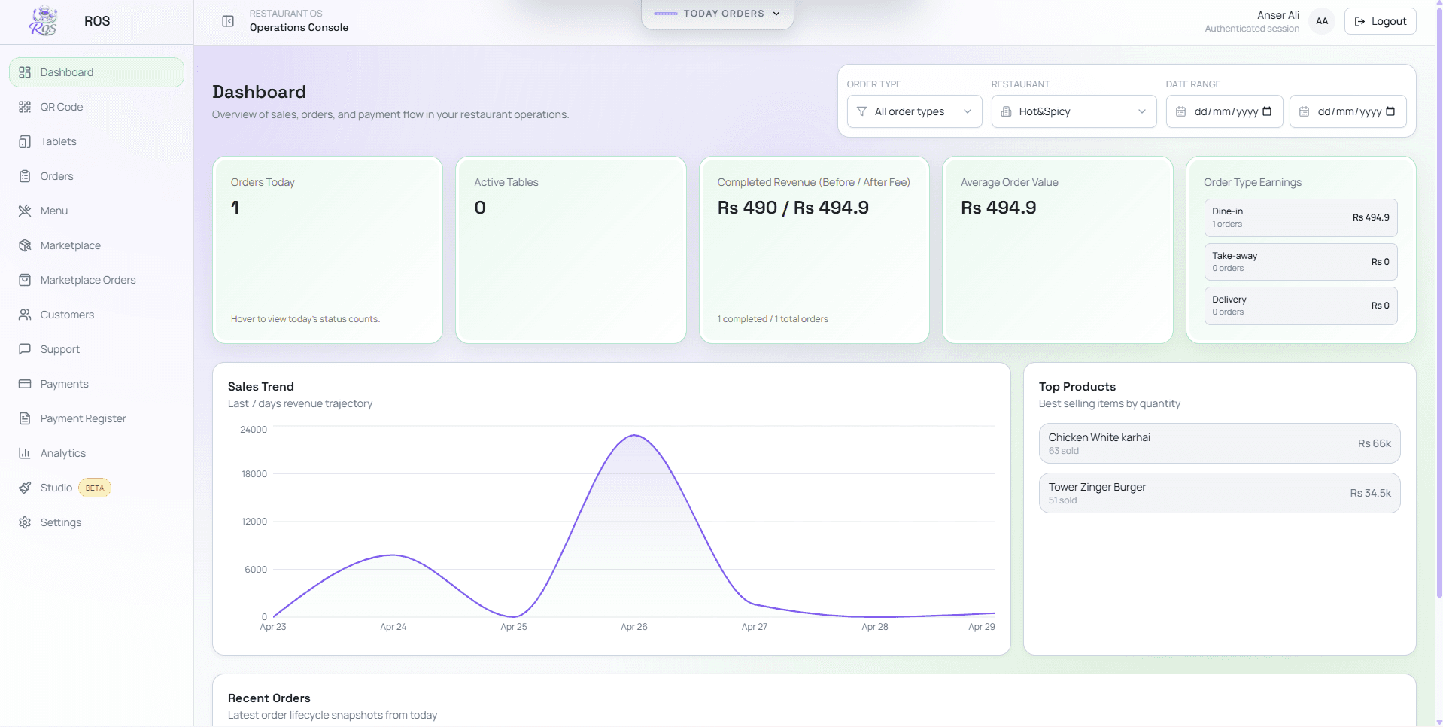This screenshot has height=727, width=1443.
Task: Click the Marketplace Orders bag icon
Action: (x=25, y=280)
